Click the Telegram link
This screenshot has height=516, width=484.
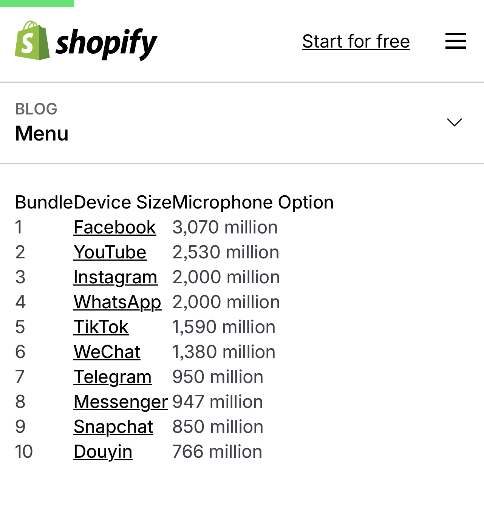[x=113, y=377]
